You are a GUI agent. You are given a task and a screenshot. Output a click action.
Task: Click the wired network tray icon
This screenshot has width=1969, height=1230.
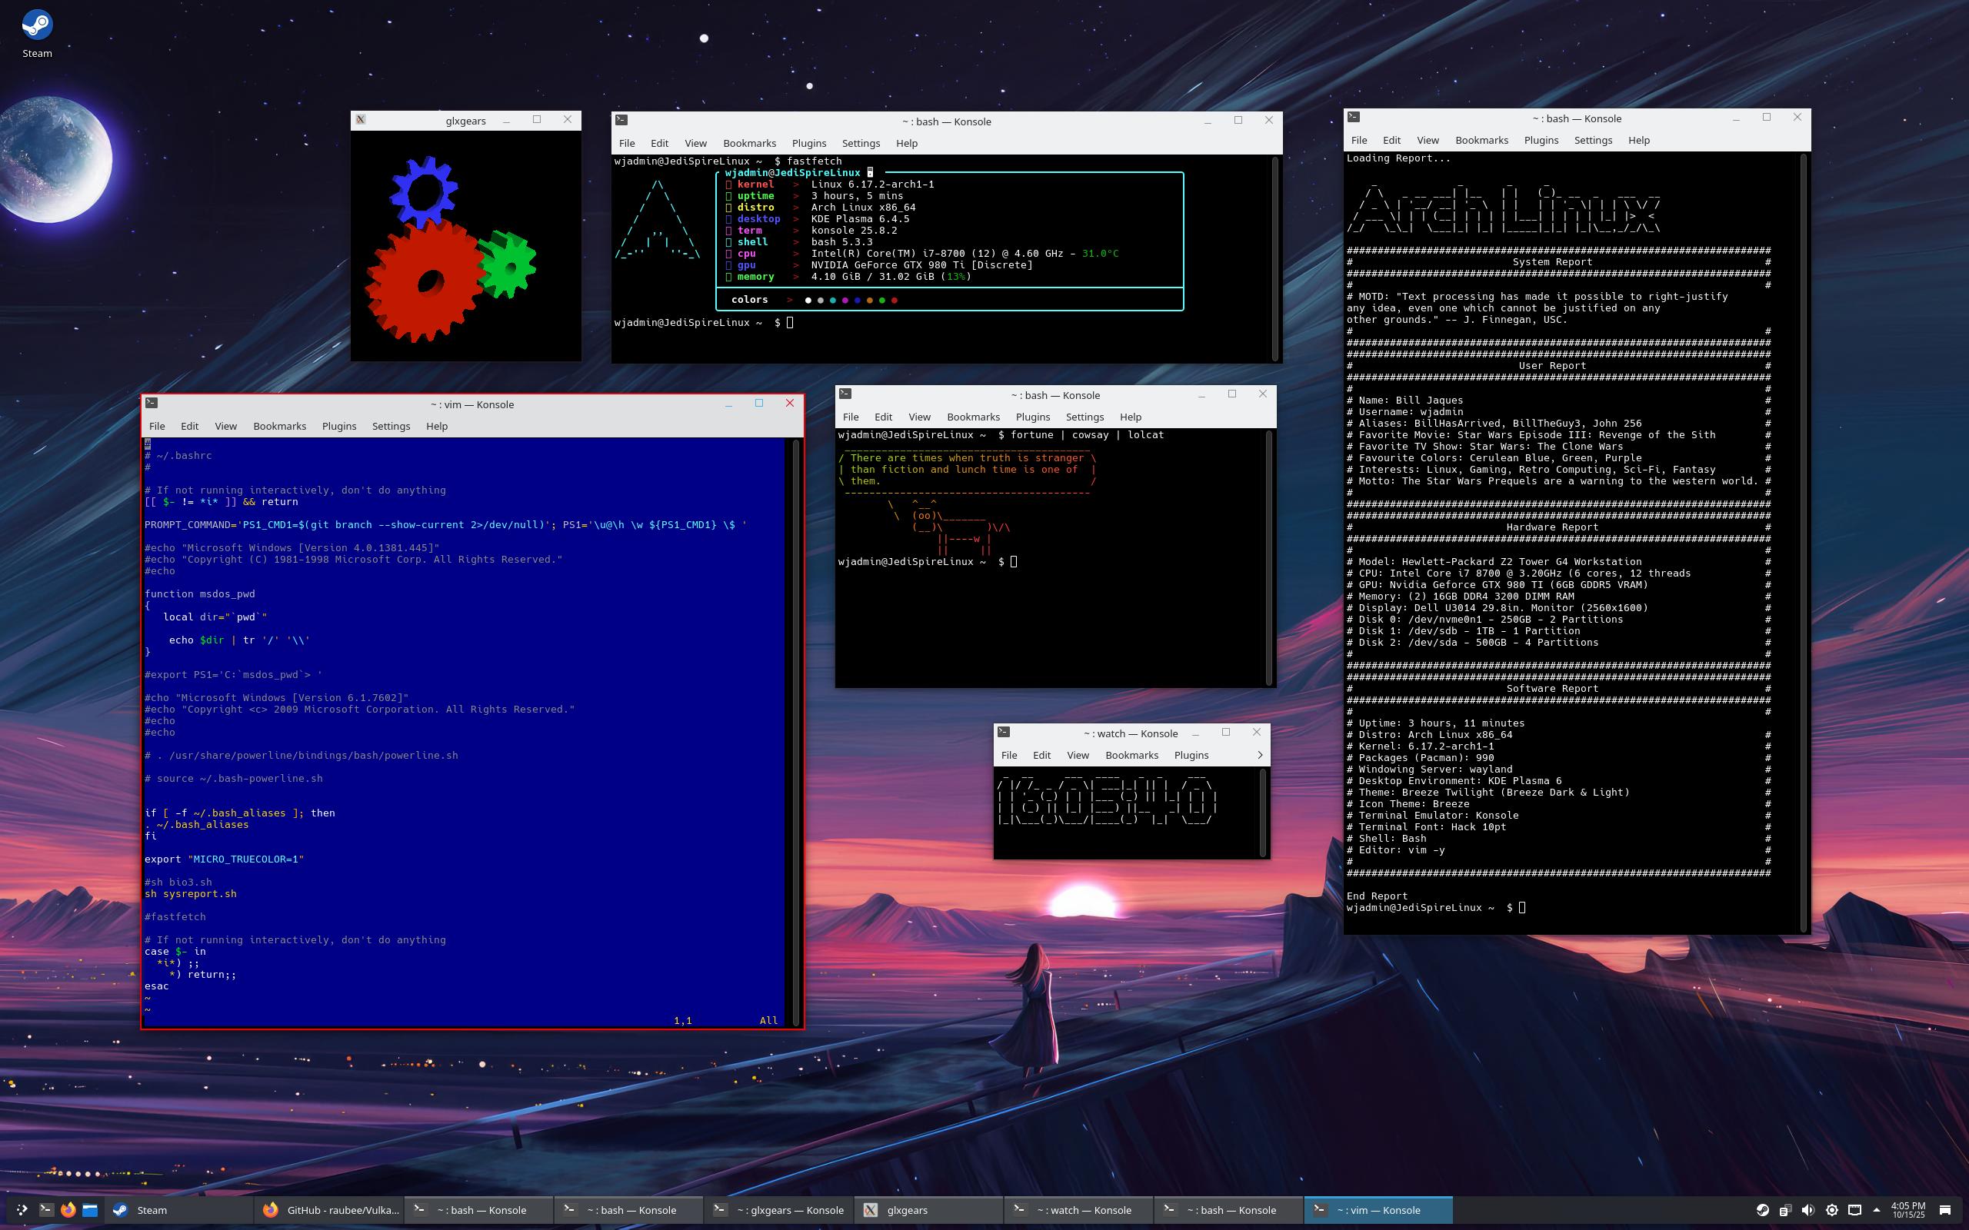tap(1854, 1210)
